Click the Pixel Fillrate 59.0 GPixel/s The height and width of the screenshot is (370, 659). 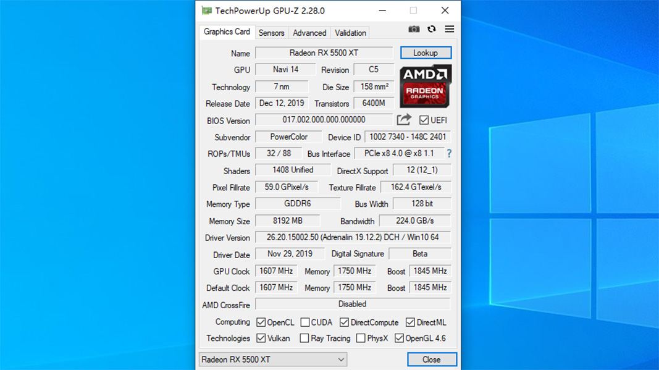pos(287,187)
